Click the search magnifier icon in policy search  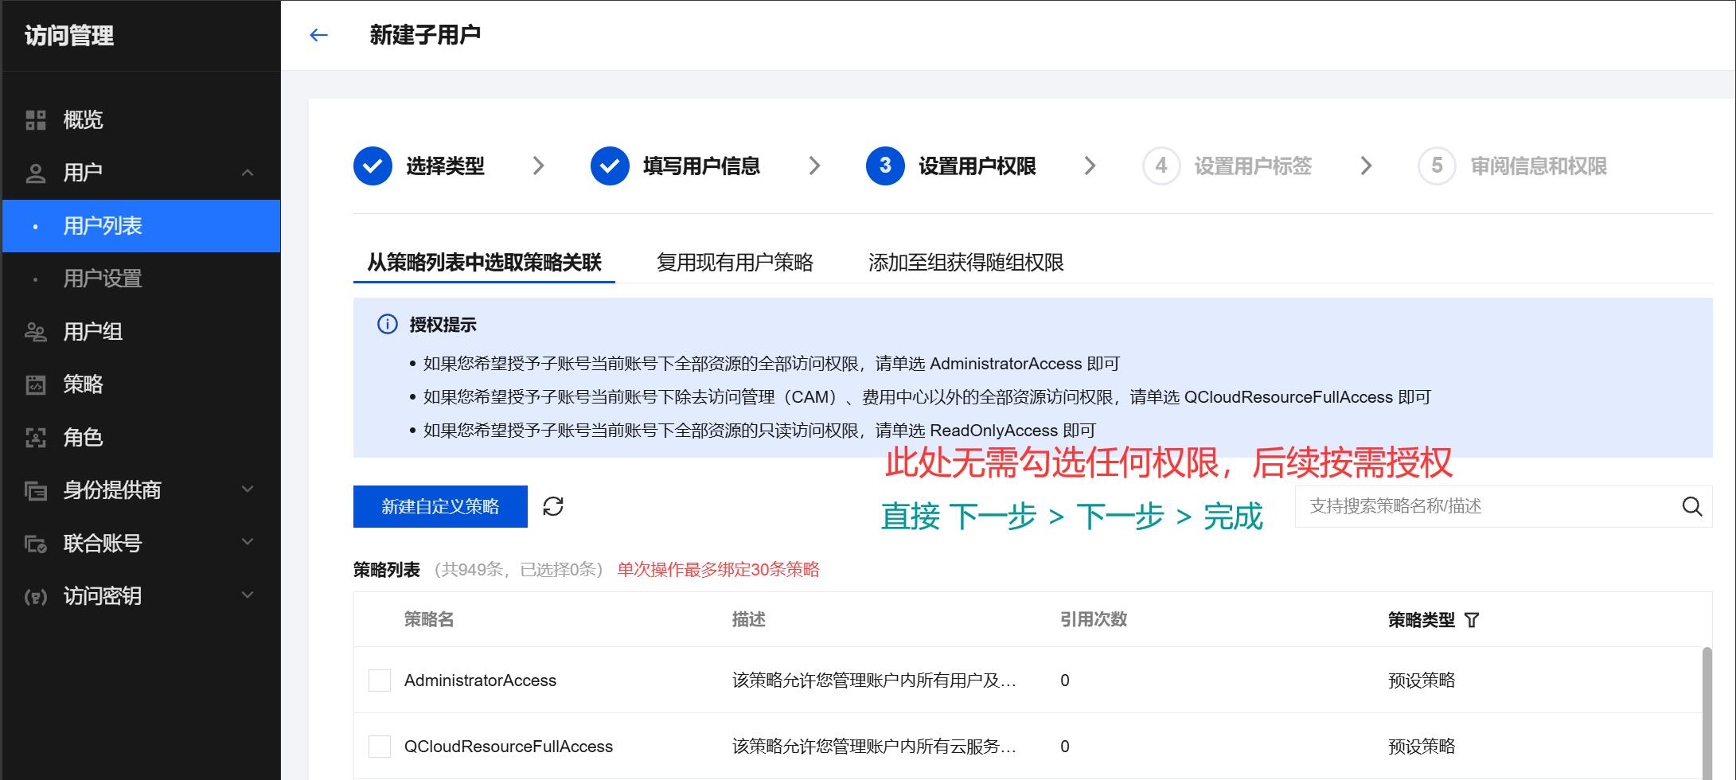[1691, 506]
